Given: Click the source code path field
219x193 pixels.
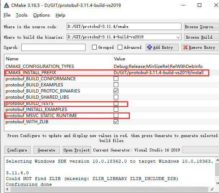Looking at the screenshot, I should coord(124,26).
